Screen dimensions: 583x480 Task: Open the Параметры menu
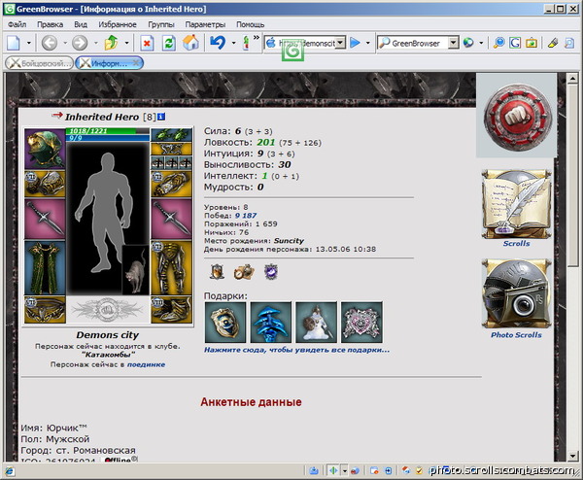tap(205, 24)
